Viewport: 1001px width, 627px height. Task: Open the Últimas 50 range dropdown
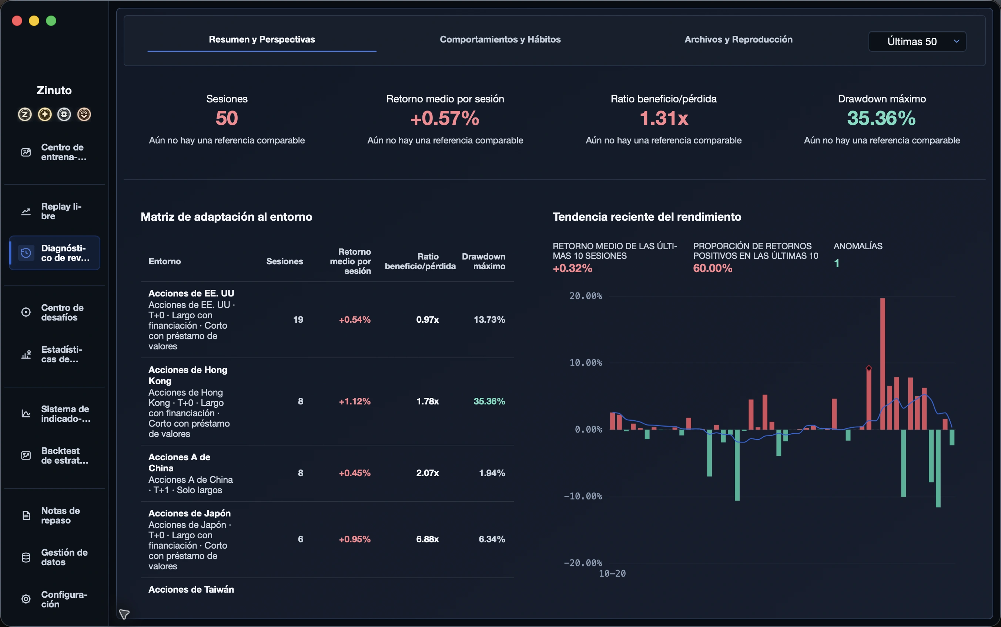coord(917,41)
